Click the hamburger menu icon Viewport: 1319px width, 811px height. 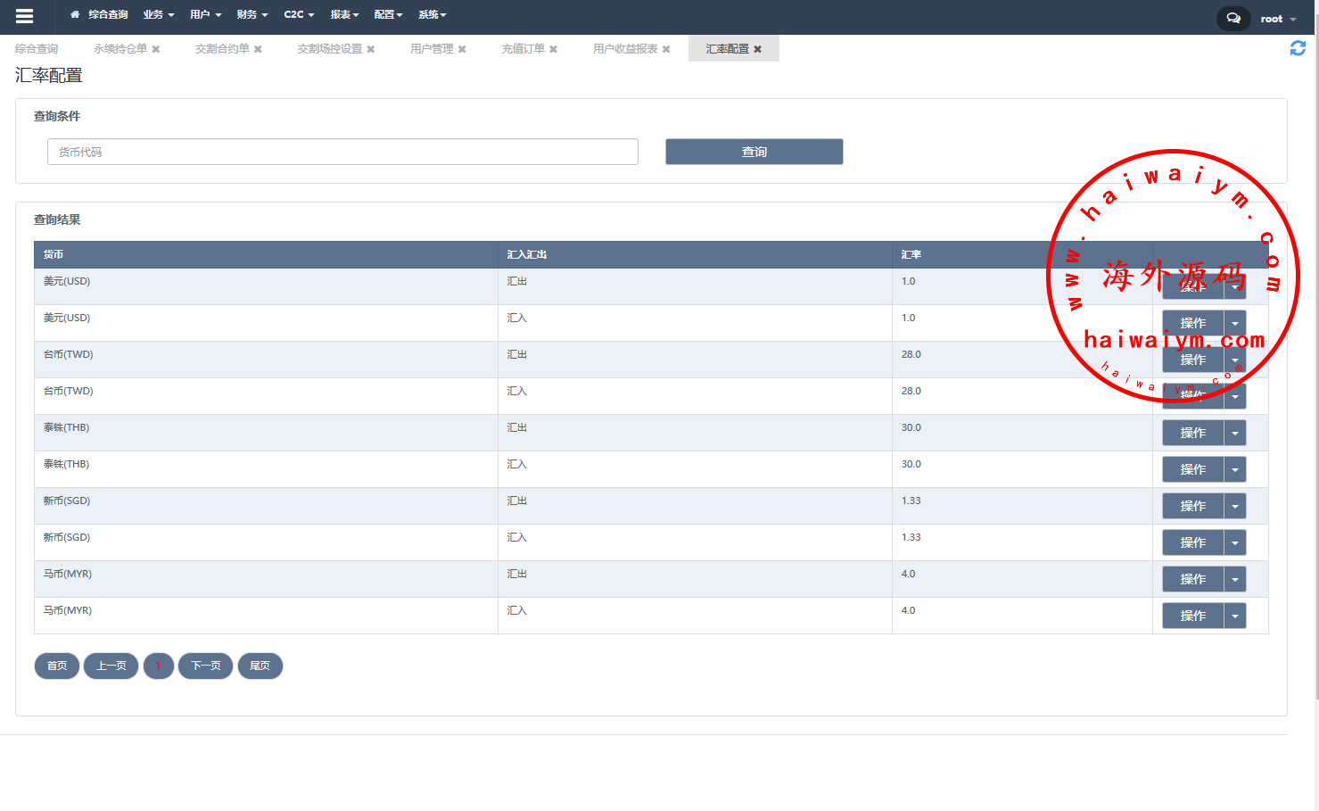[24, 16]
